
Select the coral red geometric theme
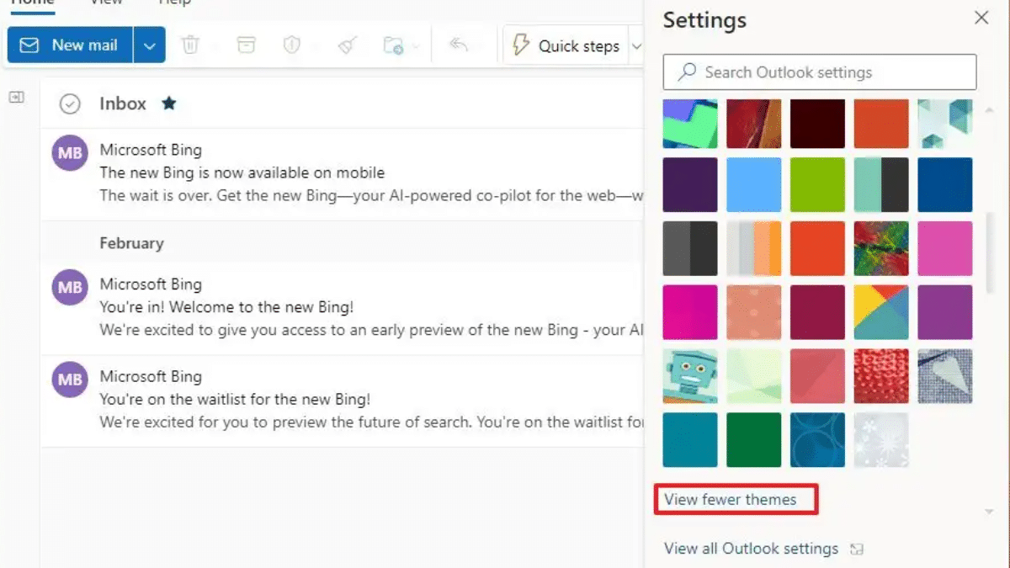818,376
